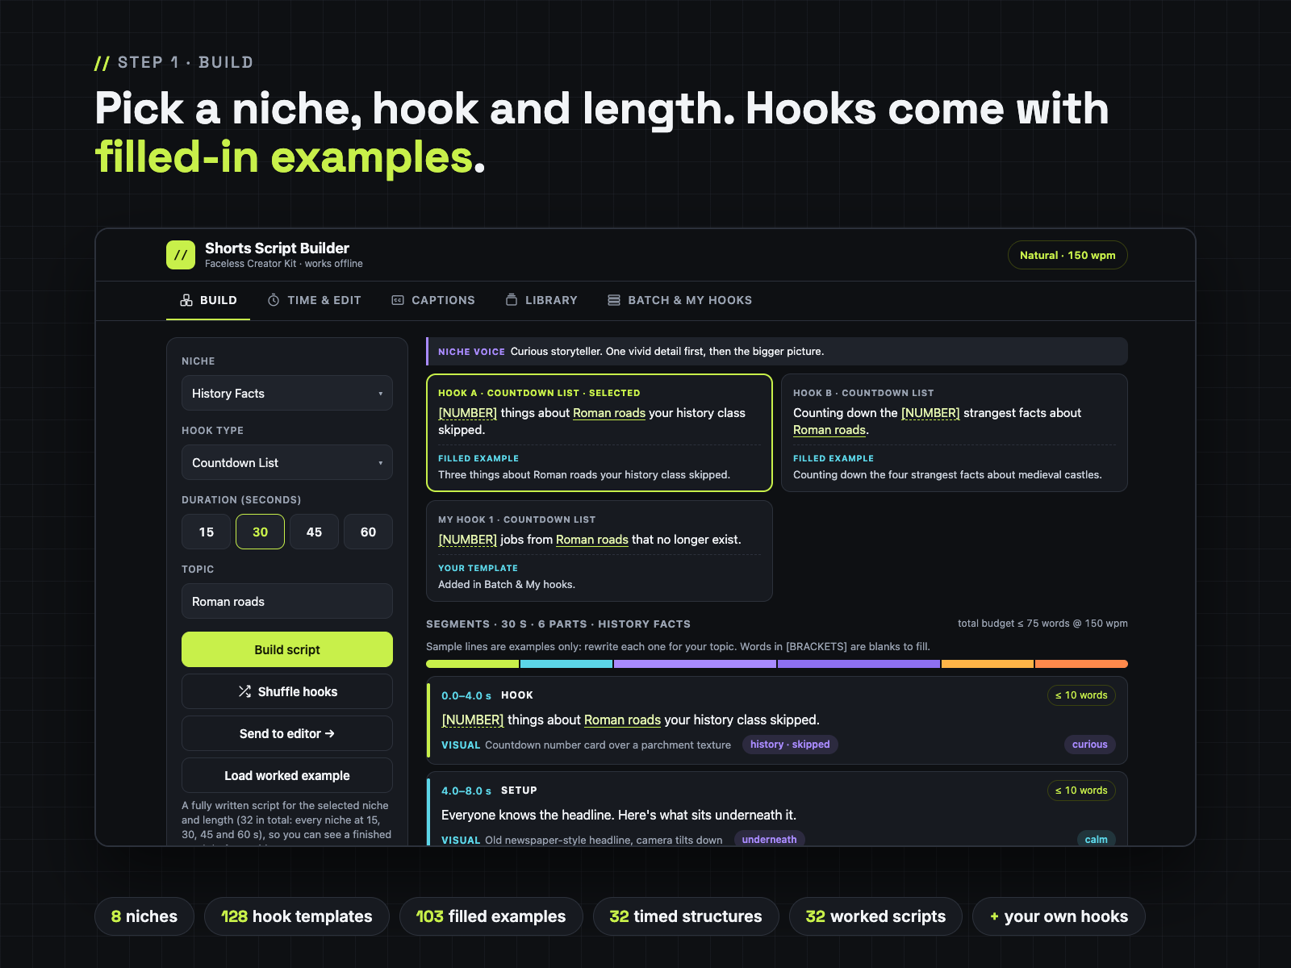Click the stack icon beside Batch & My Hooks

[614, 300]
